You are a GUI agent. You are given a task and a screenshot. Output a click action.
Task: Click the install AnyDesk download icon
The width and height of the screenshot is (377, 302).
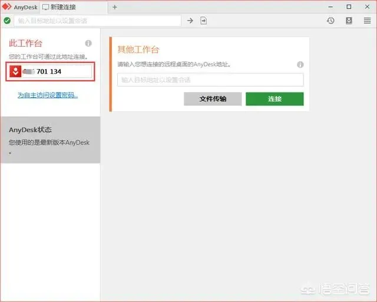pyautogui.click(x=349, y=21)
